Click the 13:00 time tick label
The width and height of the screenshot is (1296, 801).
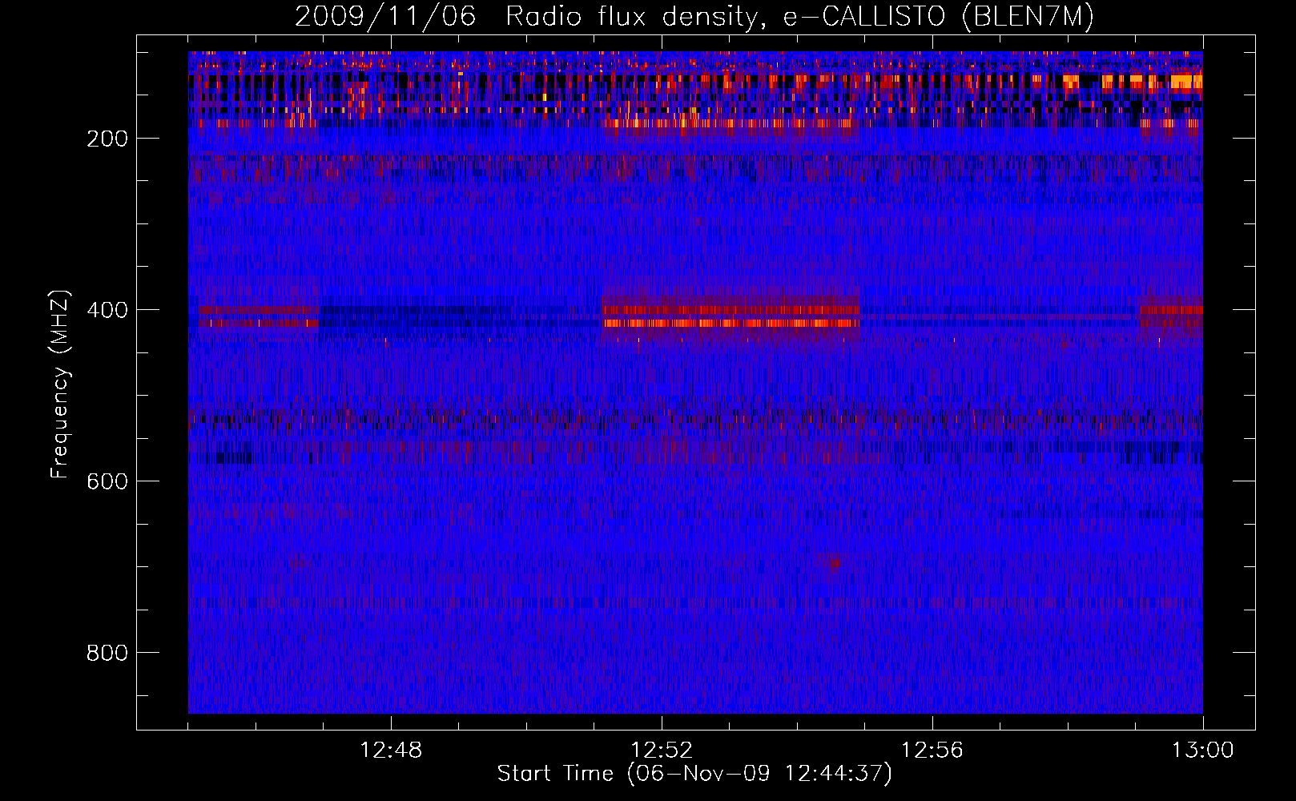(x=1203, y=751)
